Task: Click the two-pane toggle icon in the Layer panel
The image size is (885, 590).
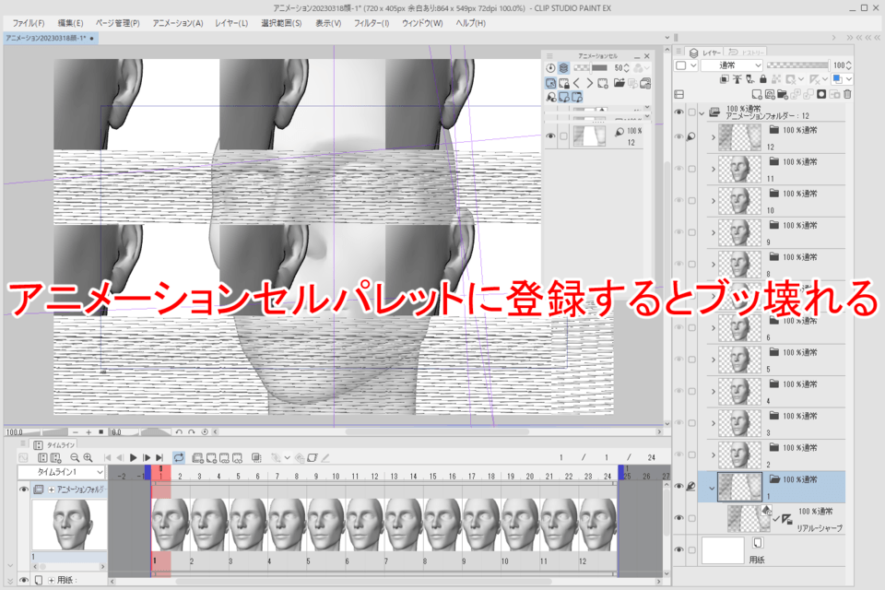Action: pyautogui.click(x=679, y=94)
